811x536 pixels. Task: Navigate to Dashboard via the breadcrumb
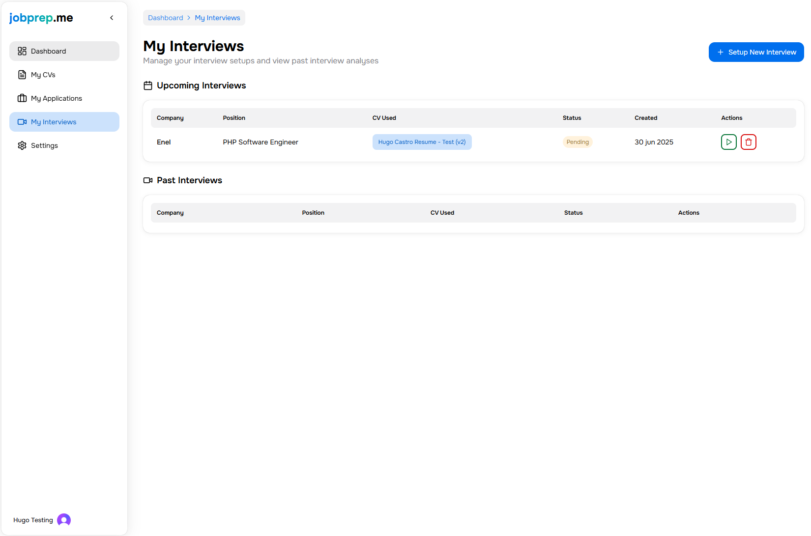pos(165,18)
